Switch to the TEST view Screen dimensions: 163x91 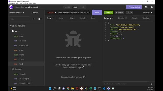tap(82, 7)
